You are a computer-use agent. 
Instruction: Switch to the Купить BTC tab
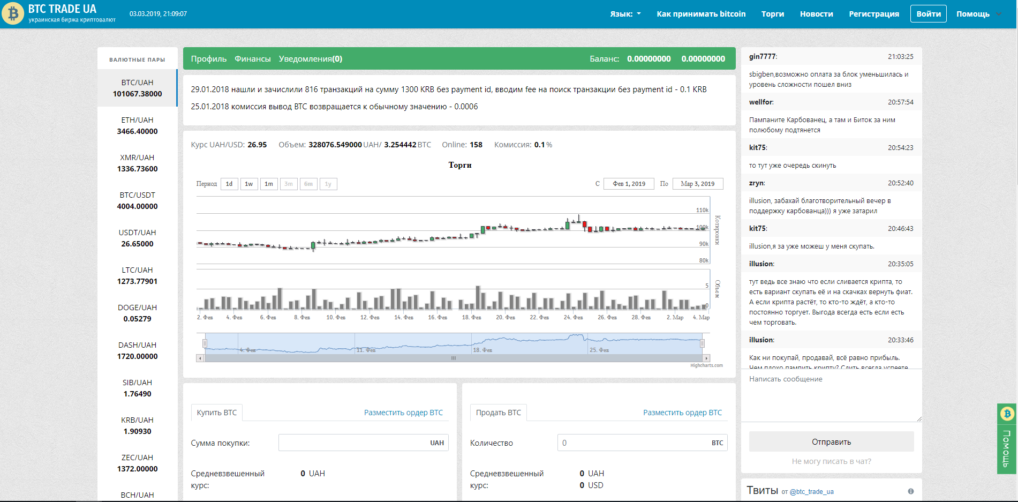(216, 413)
